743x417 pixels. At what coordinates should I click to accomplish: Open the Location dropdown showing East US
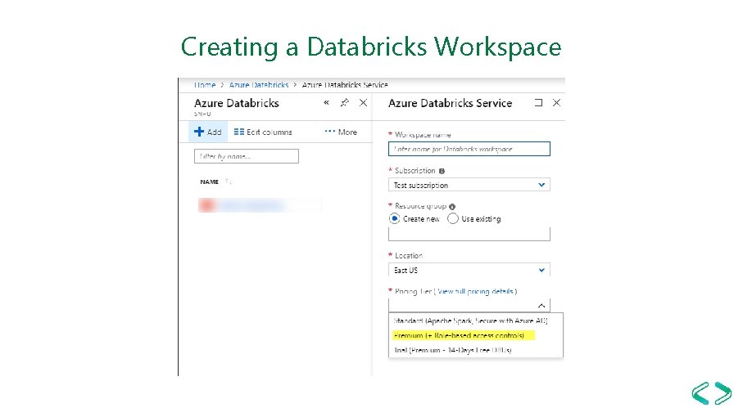click(x=469, y=270)
